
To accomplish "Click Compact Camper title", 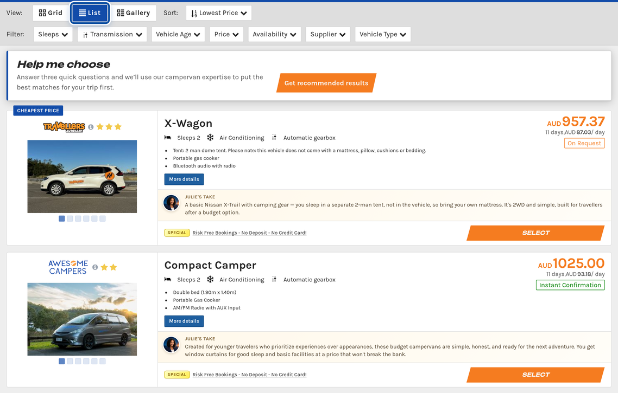I will (210, 266).
